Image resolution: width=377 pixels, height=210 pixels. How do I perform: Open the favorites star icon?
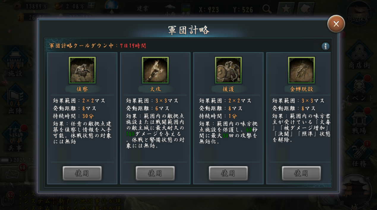286,9
